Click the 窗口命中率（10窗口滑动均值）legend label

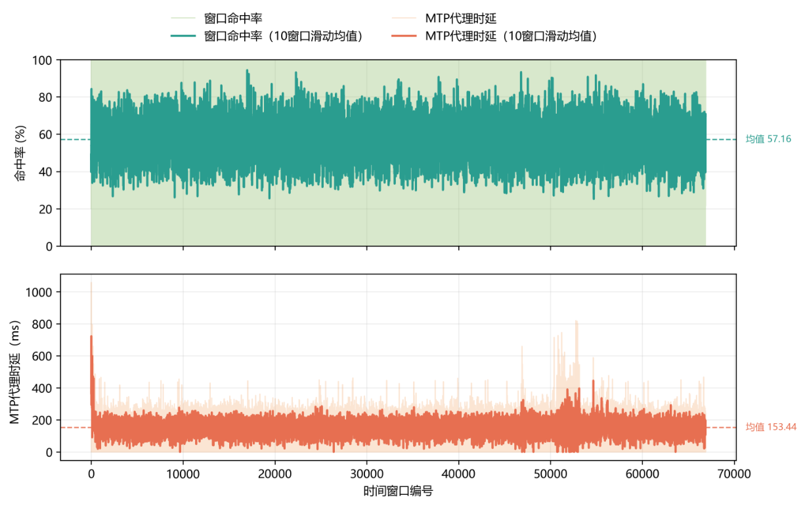284,36
